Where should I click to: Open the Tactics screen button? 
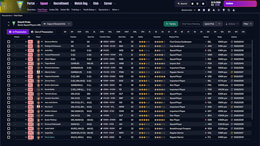pyautogui.click(x=171, y=24)
